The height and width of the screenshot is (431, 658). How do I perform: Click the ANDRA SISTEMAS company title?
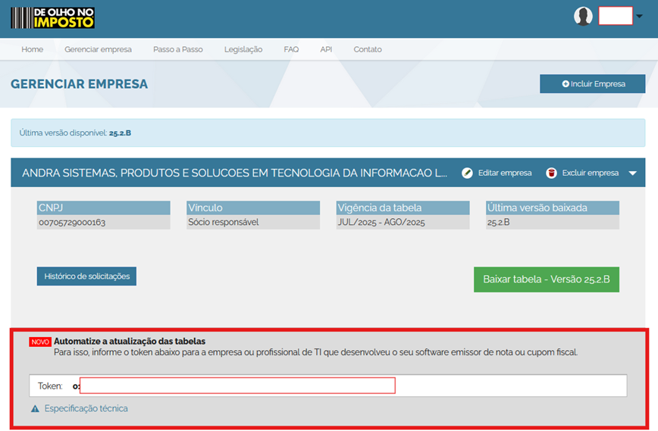pos(234,173)
